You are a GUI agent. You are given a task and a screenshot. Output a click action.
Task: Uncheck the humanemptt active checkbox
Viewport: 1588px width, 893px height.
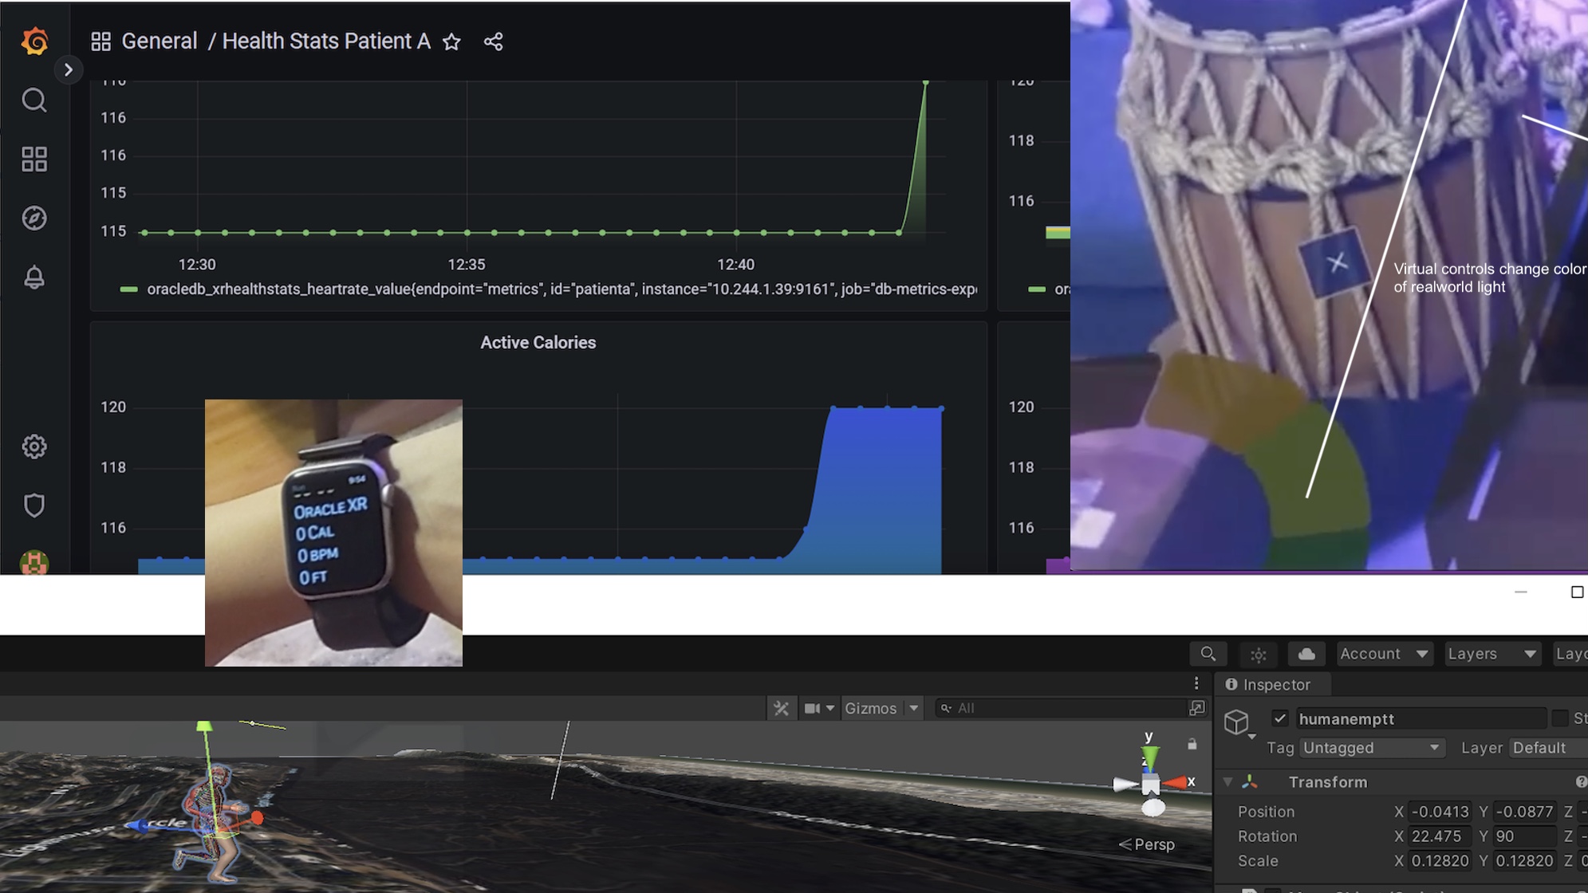coord(1281,718)
